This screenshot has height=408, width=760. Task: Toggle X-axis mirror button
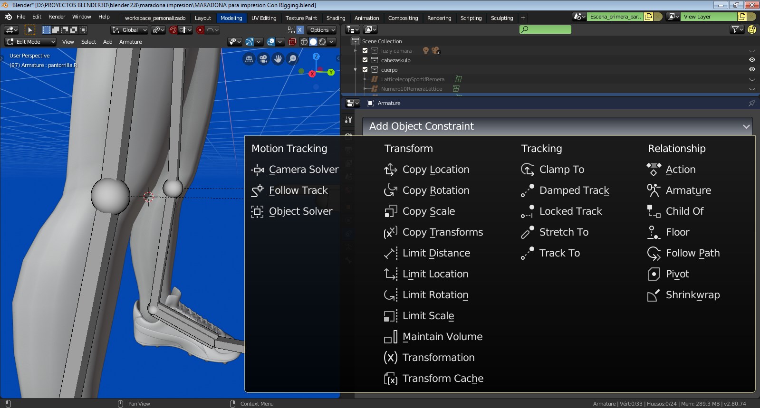(x=300, y=30)
